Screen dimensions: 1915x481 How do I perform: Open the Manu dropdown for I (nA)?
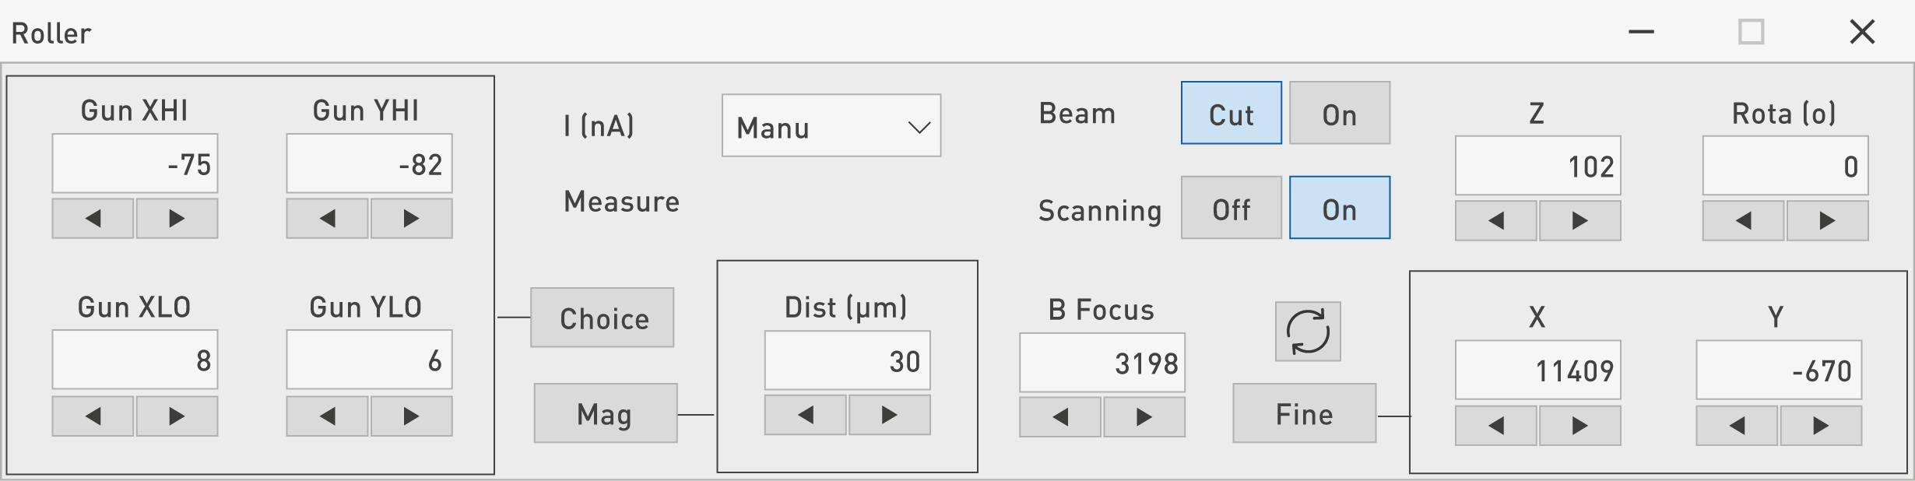click(831, 126)
